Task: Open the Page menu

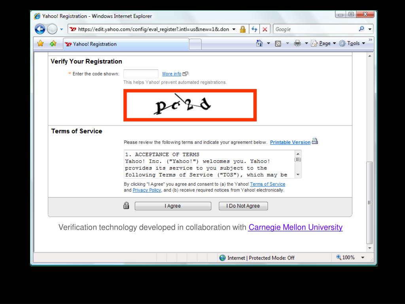Action: click(x=324, y=44)
